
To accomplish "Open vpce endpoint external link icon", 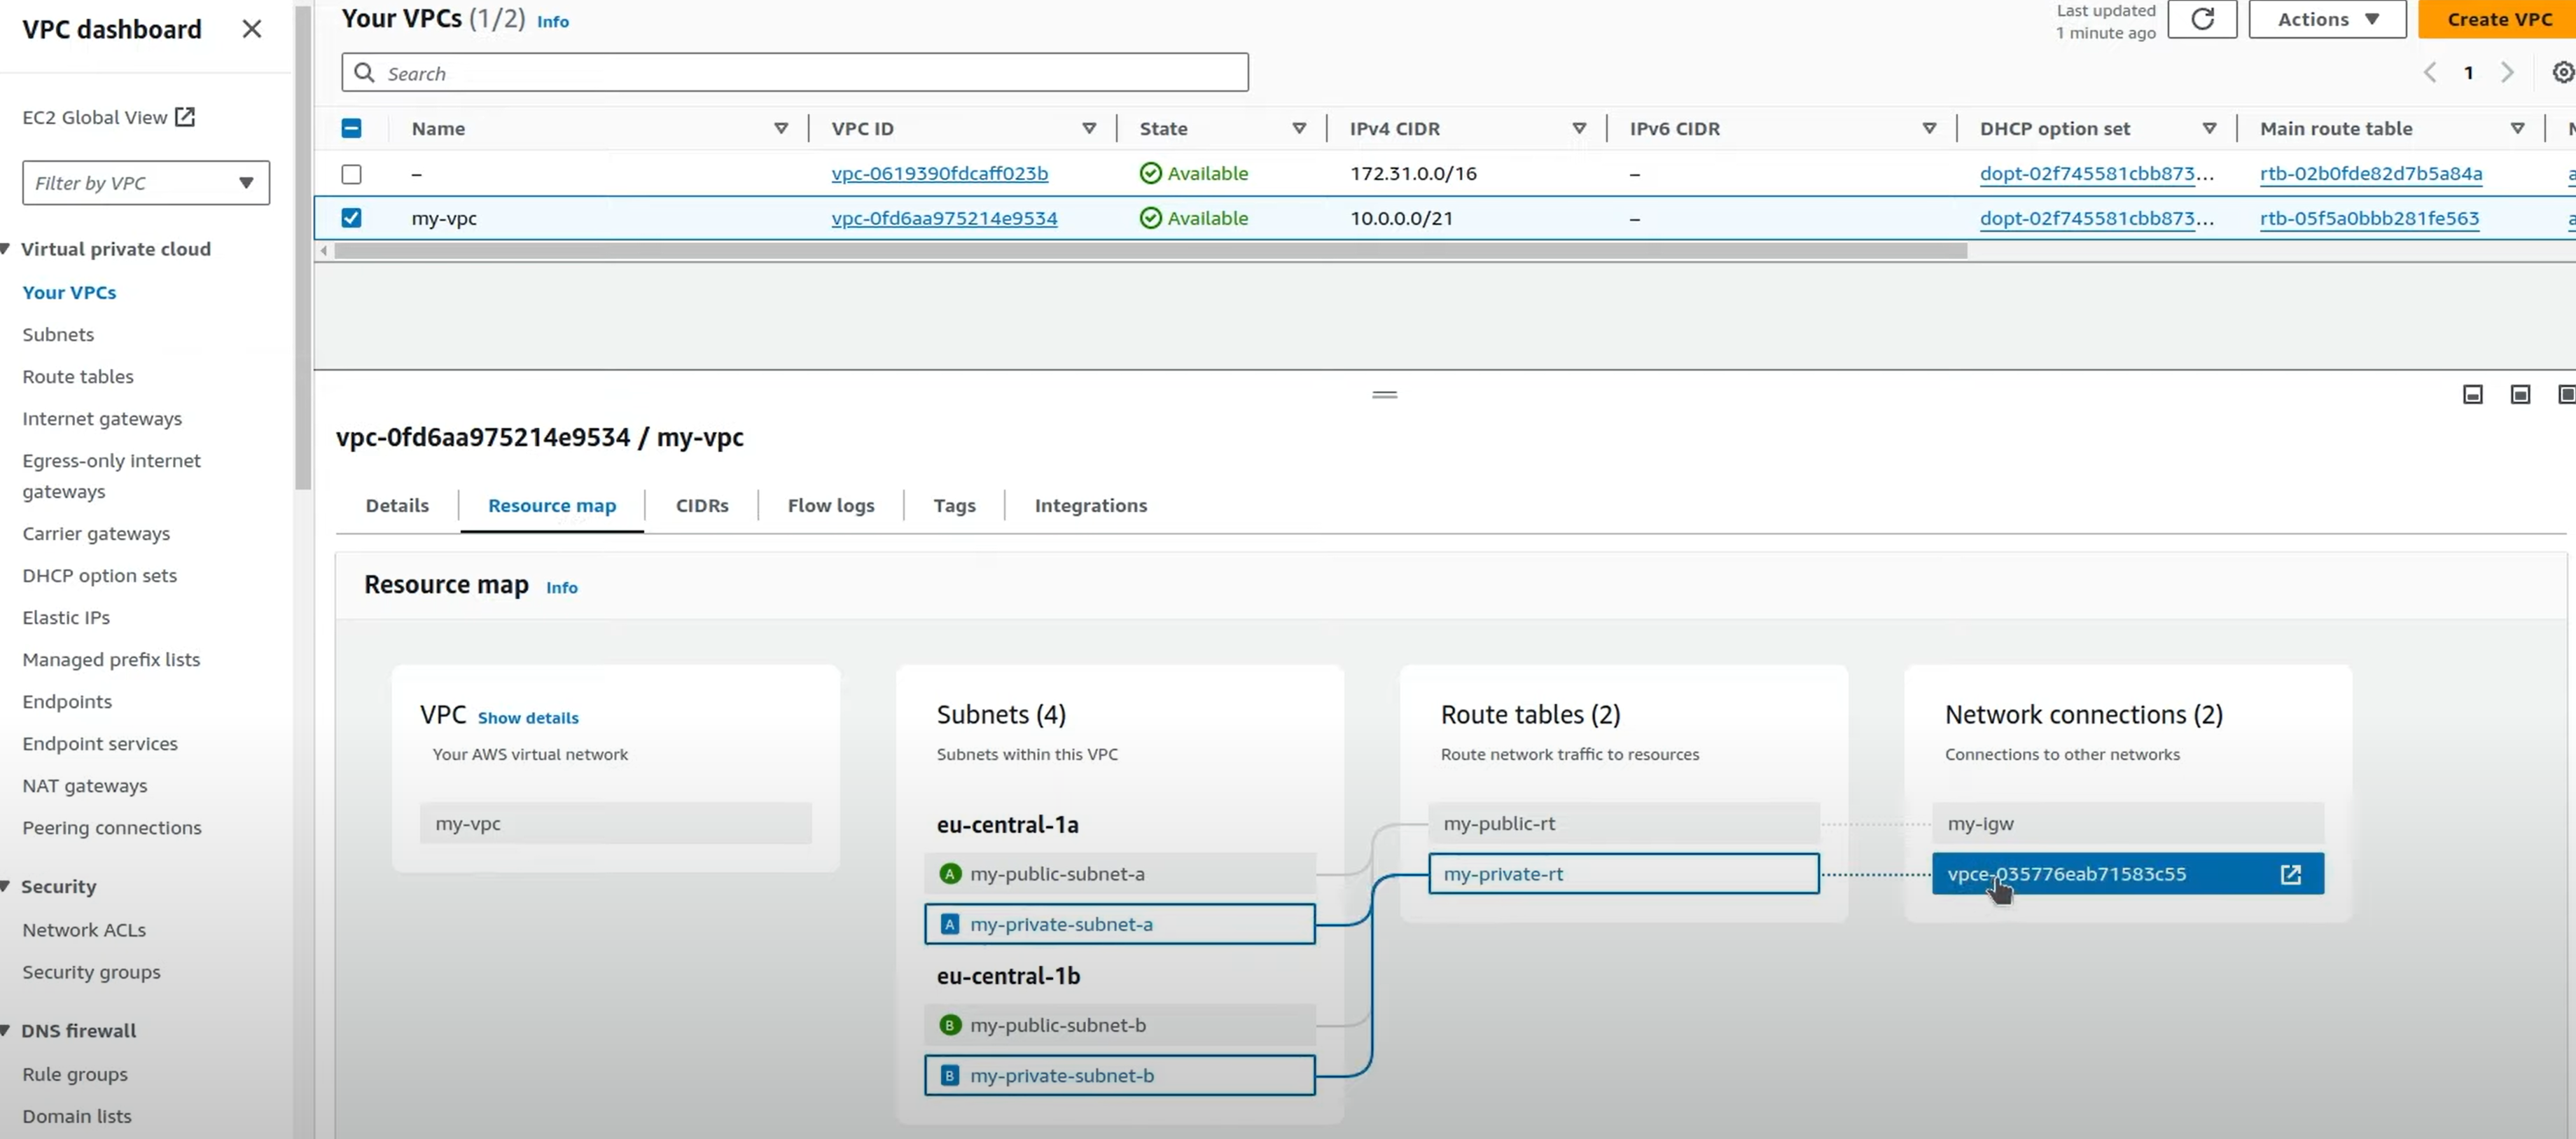I will (x=2290, y=875).
